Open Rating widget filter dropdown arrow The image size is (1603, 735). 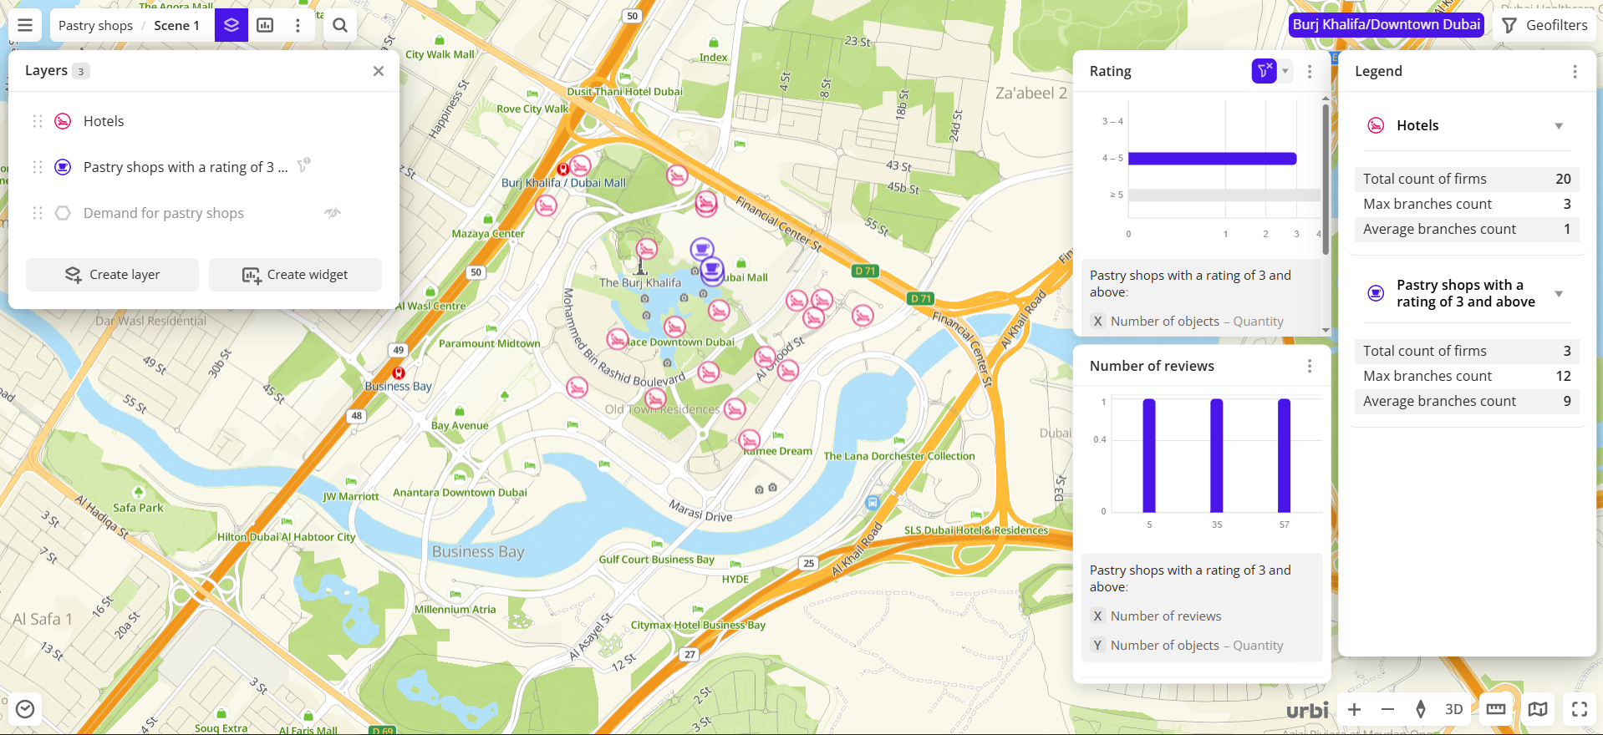click(x=1285, y=71)
